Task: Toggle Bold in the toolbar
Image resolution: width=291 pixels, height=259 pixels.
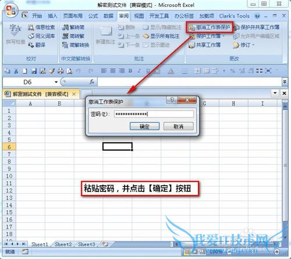Action: (130, 71)
